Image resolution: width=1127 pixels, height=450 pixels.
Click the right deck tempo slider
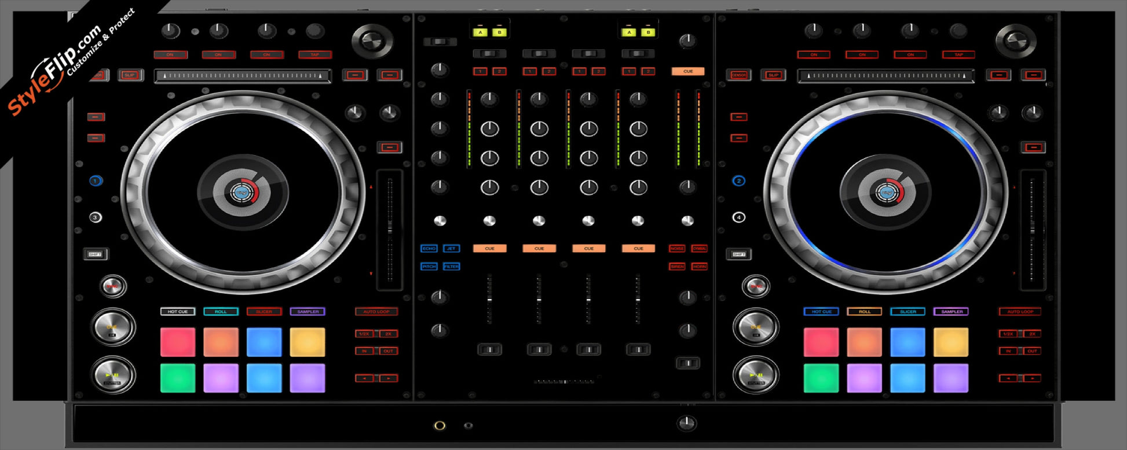(x=1033, y=230)
